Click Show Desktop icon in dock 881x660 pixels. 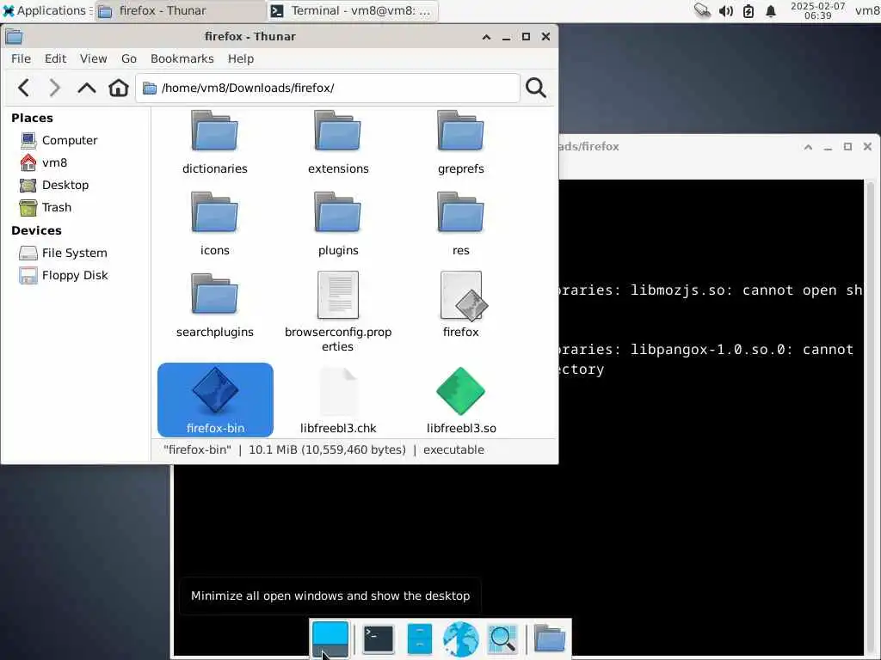pyautogui.click(x=330, y=639)
